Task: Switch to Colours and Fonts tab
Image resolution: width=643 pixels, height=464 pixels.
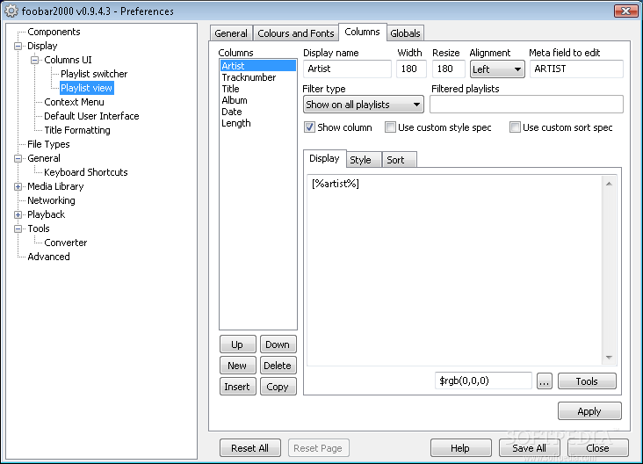Action: point(296,33)
